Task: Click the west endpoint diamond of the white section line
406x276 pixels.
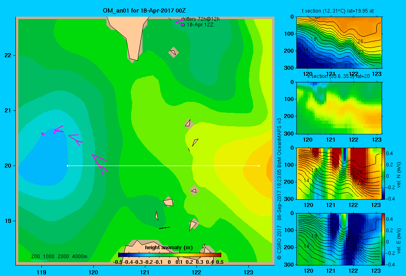Action: pyautogui.click(x=67, y=166)
